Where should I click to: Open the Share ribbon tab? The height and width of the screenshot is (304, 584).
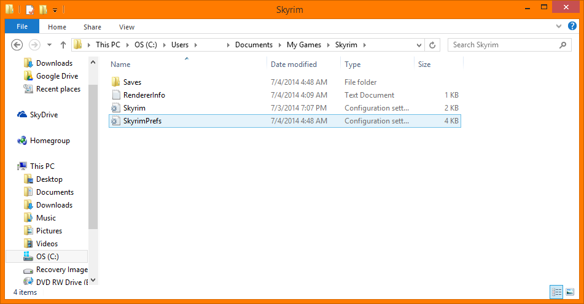coord(93,26)
